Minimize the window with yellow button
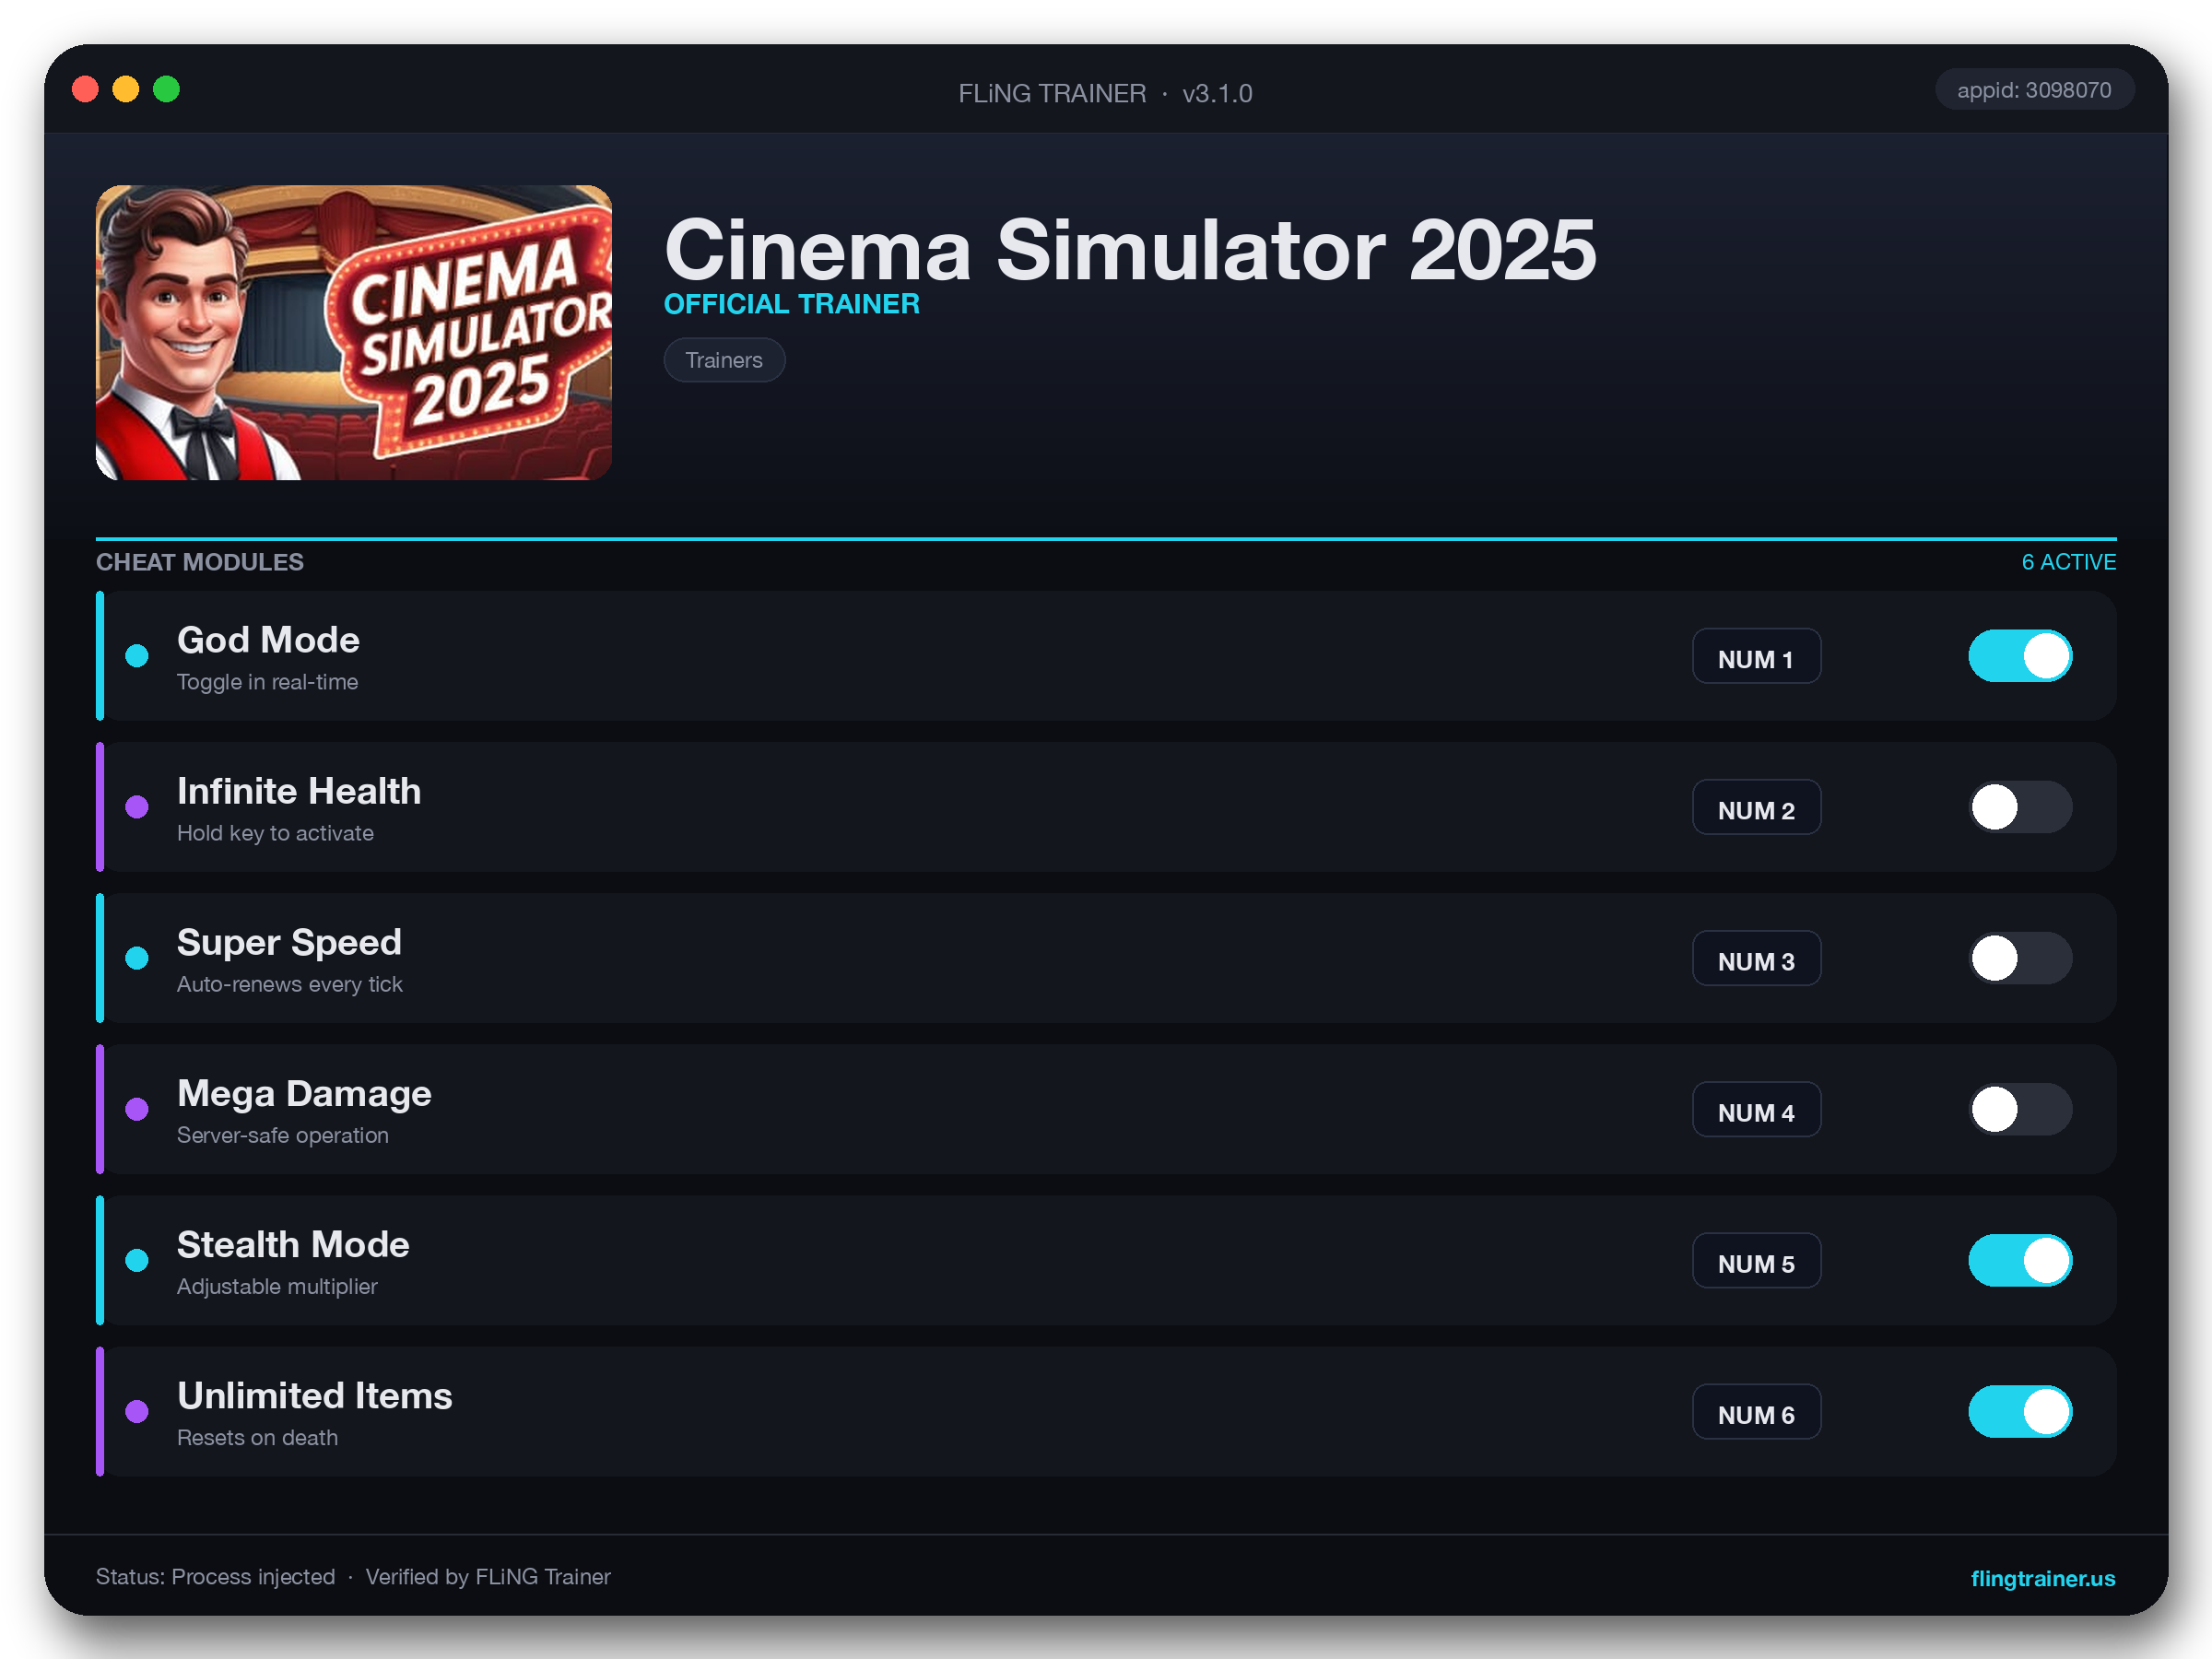Viewport: 2212px width, 1659px height. 125,89
